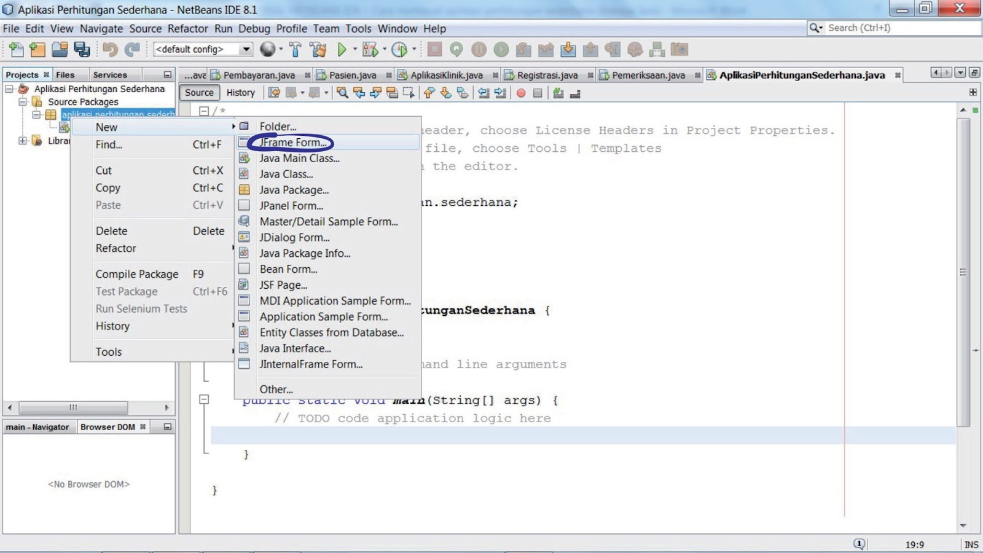Open the default config dropdown
Image resolution: width=983 pixels, height=553 pixels.
(247, 49)
